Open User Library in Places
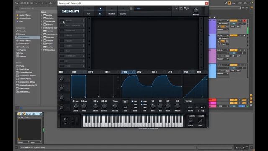Viewport: 268px width, 151px height. pyautogui.click(x=24, y=69)
